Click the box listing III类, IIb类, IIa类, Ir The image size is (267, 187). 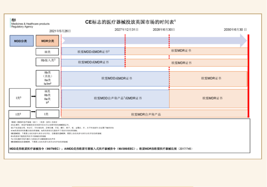point(47,98)
